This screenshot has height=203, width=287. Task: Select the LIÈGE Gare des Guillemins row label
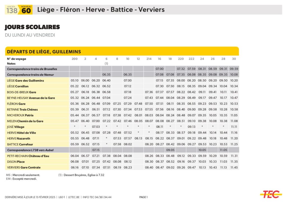pyautogui.click(x=26, y=81)
